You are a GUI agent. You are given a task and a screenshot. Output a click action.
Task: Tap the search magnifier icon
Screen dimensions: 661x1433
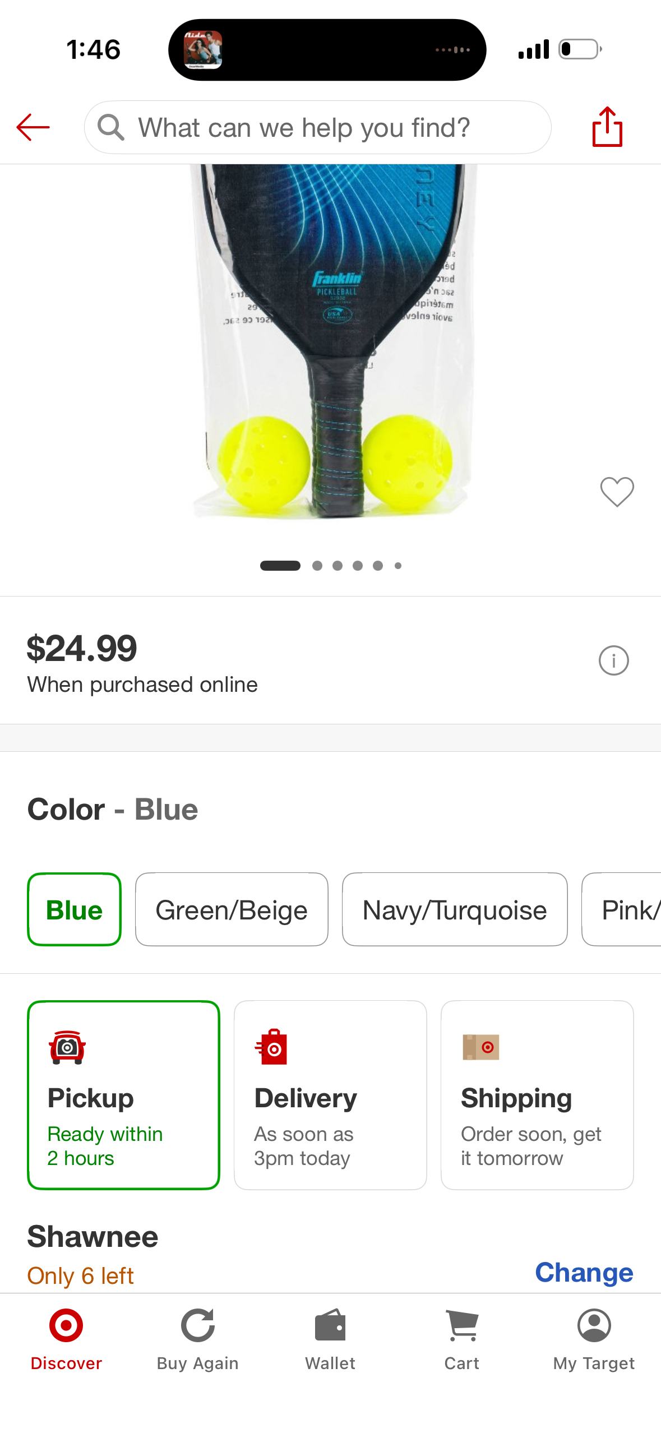pos(110,127)
